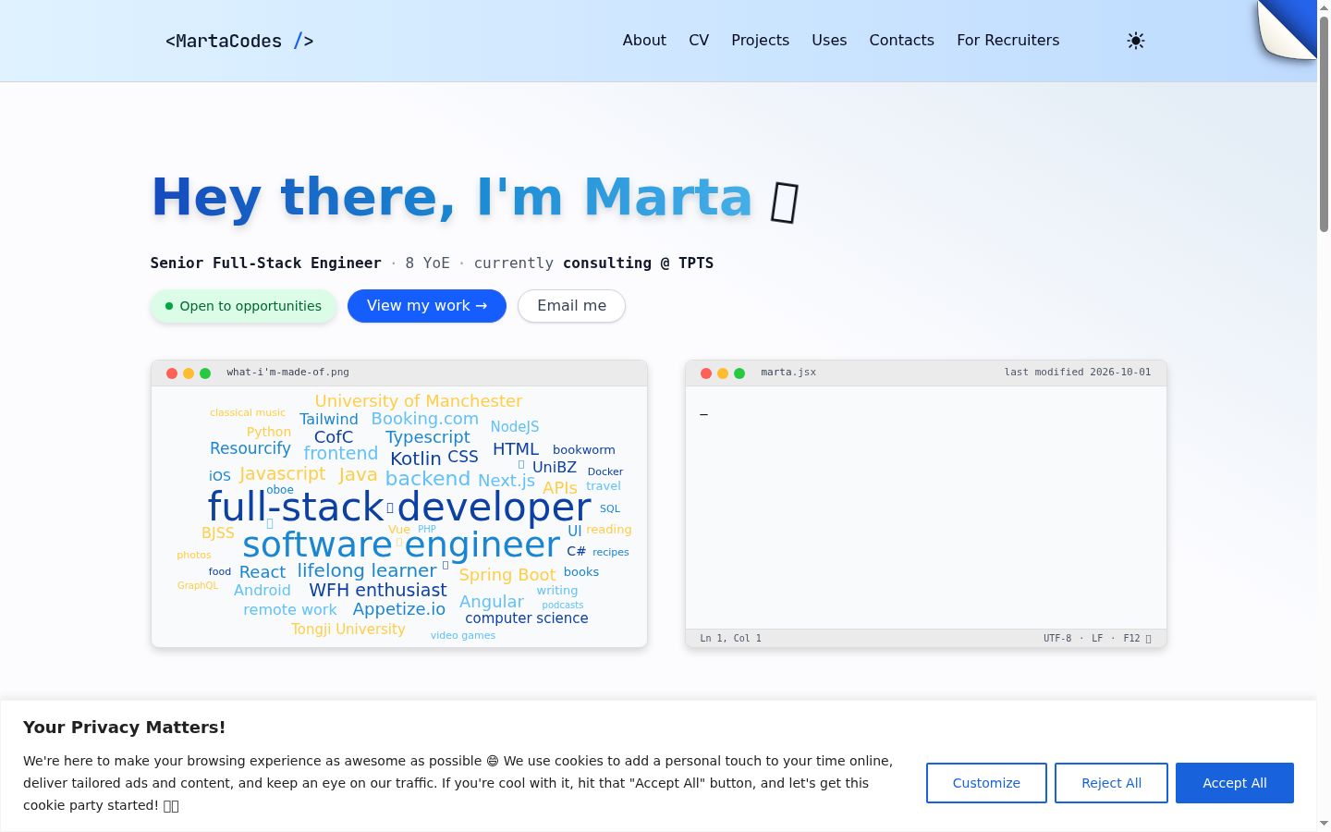
Task: Open the For Recruiters page
Action: click(x=1007, y=41)
